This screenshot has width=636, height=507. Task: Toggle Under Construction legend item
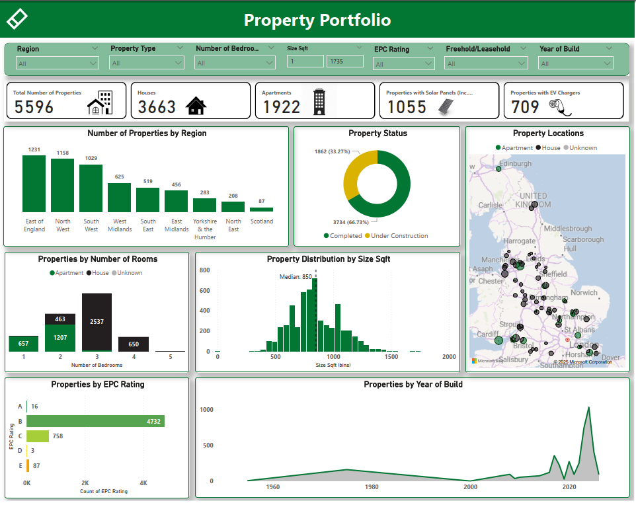tap(396, 236)
